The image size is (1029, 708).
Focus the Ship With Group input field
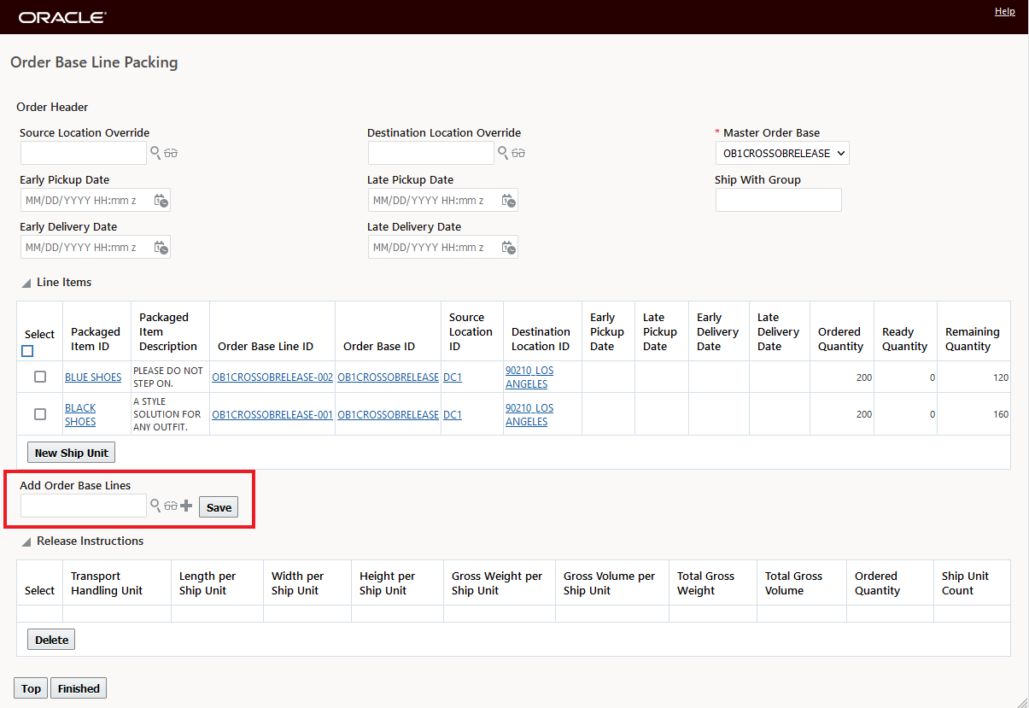[779, 200]
